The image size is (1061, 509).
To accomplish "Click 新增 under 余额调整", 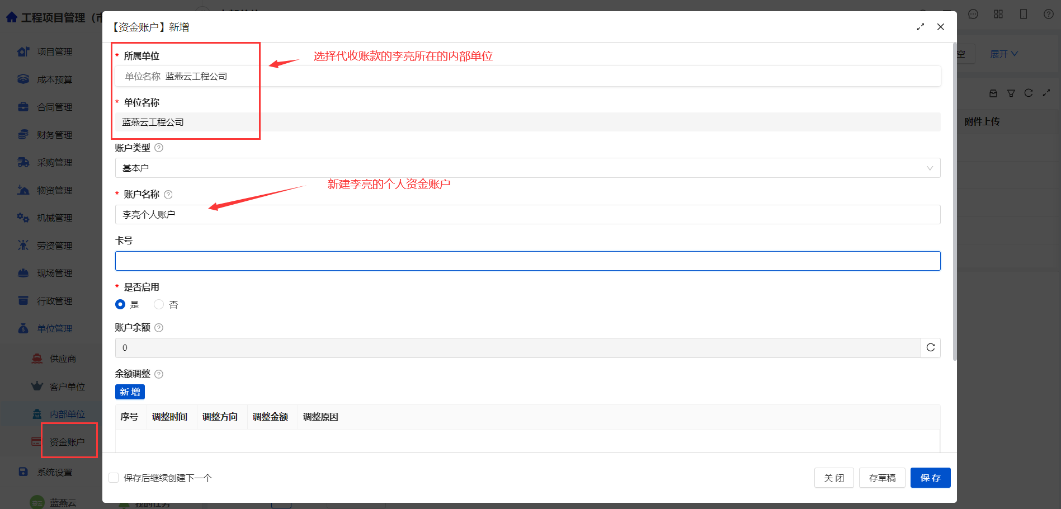I will tap(130, 392).
